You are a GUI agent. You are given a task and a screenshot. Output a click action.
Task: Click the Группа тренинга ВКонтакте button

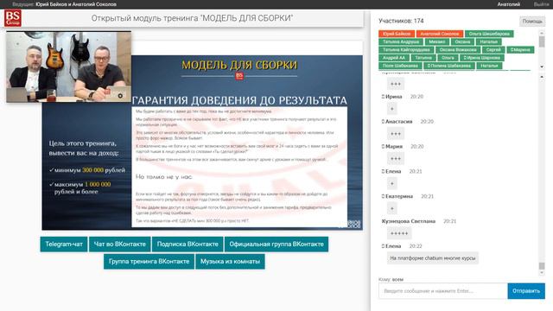coord(149,261)
